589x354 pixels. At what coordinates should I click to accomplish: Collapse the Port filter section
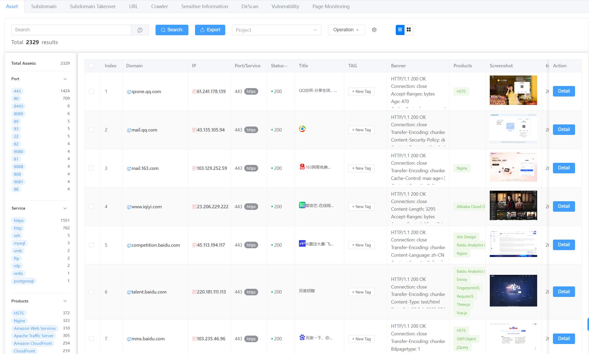(65, 79)
